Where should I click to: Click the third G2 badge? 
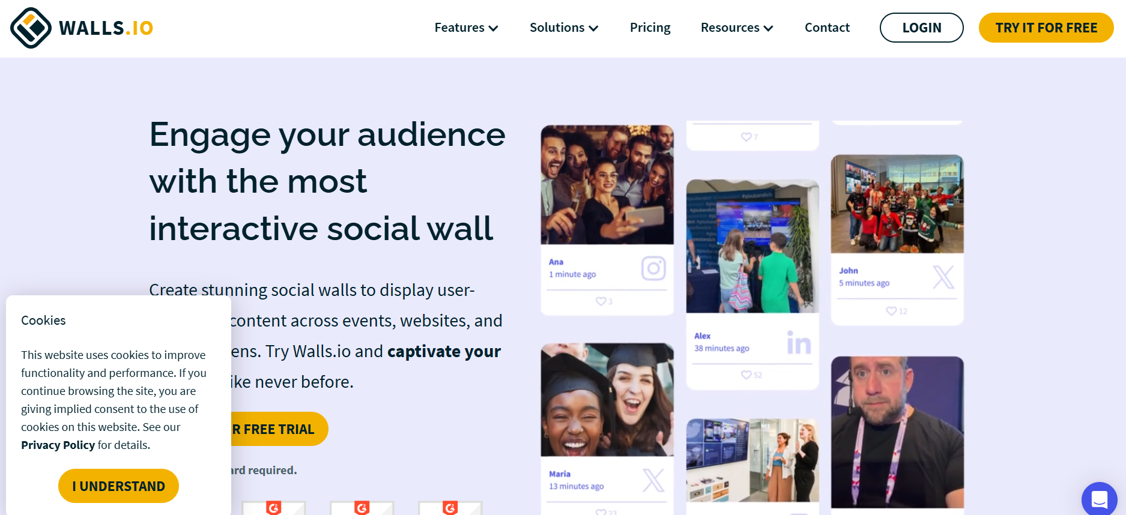450,508
